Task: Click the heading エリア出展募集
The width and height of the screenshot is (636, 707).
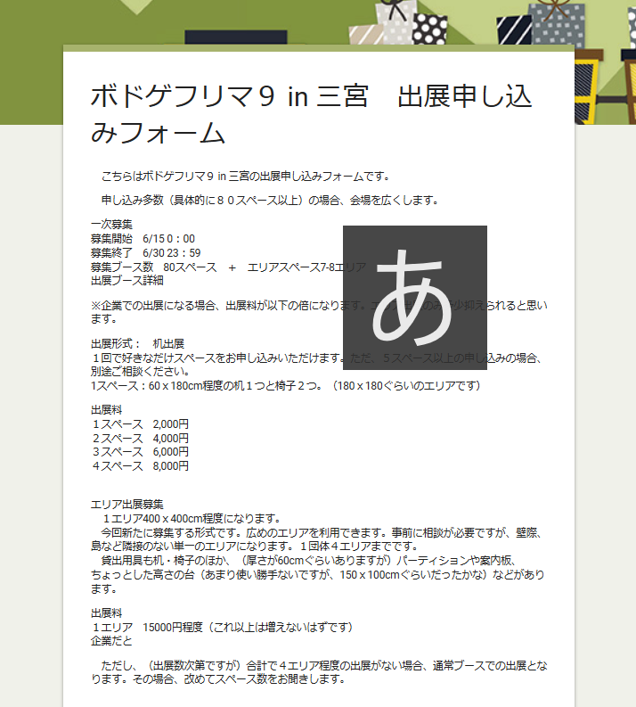Action: (x=127, y=505)
